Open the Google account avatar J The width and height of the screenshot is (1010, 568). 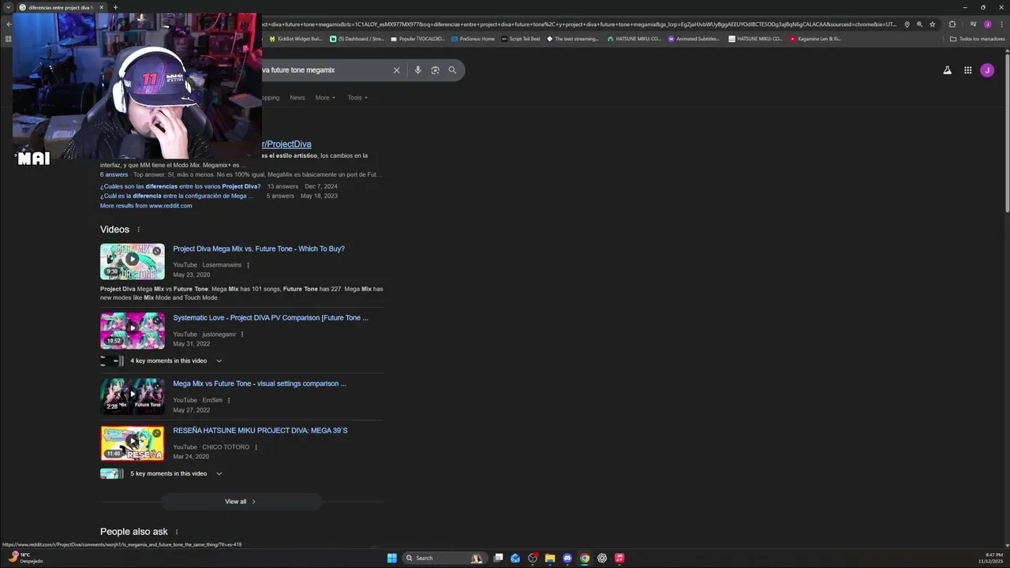tap(987, 70)
